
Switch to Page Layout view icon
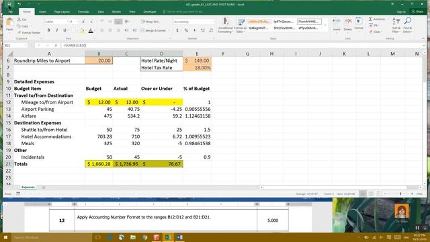pos(371,194)
